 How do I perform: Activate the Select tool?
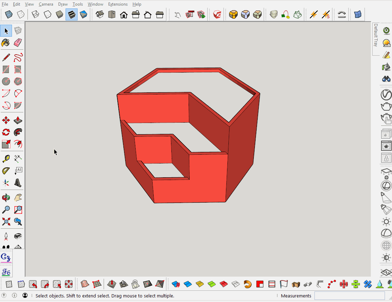coord(6,30)
